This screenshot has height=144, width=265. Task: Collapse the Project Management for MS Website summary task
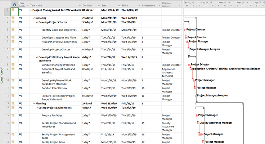coord(31,10)
